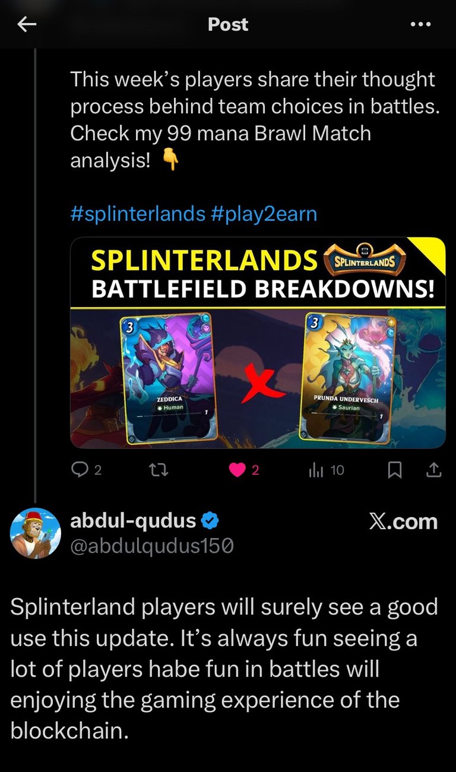Bookmark the Splinterlands post

point(394,470)
